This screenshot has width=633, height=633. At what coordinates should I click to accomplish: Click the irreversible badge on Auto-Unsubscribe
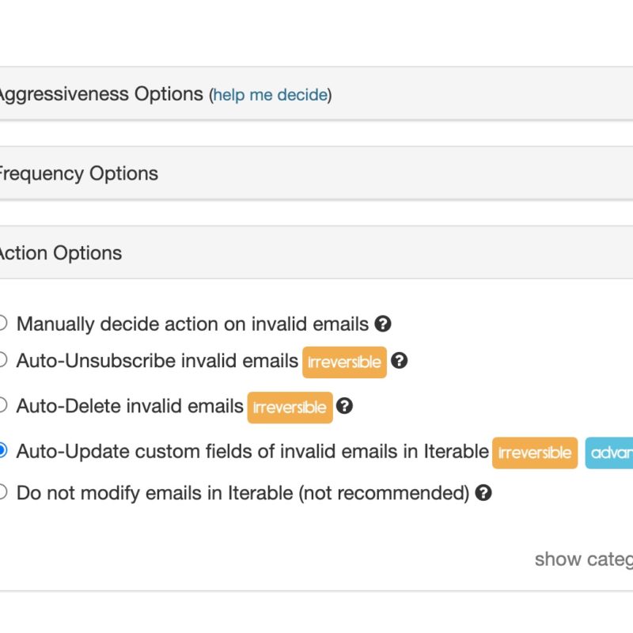(343, 362)
